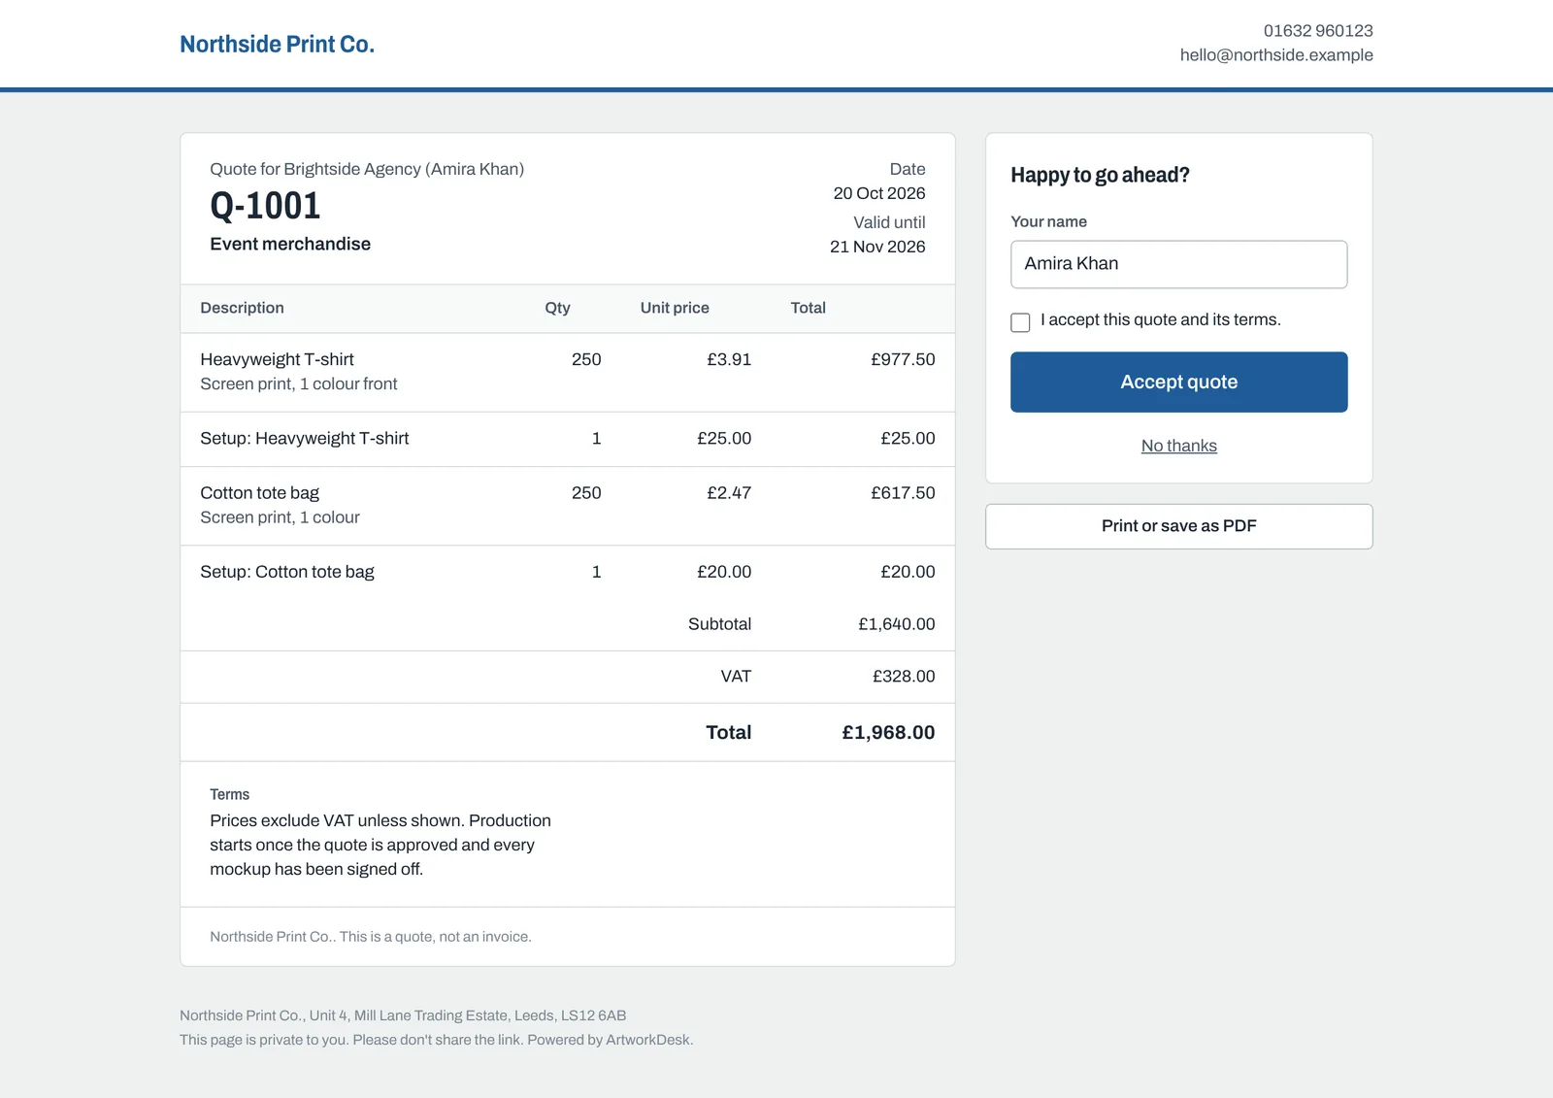This screenshot has width=1553, height=1098.
Task: Follow the No thanks link
Action: [1178, 446]
